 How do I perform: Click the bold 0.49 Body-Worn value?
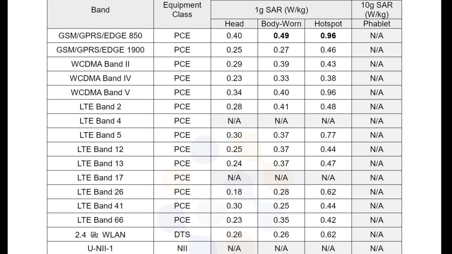click(x=281, y=36)
